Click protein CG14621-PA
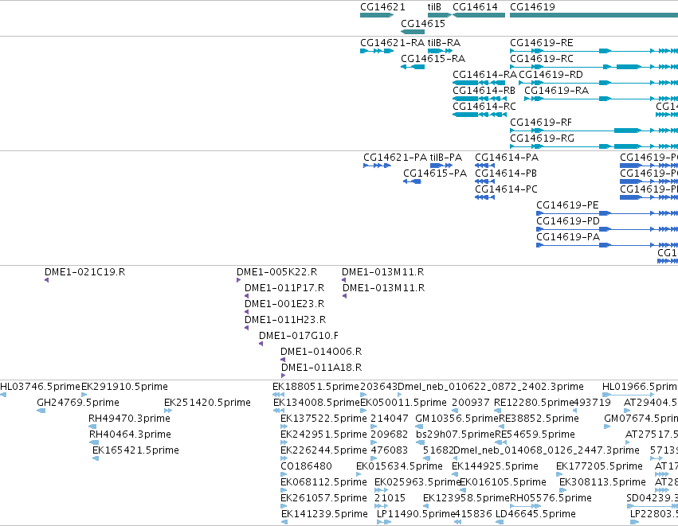 tap(395, 158)
